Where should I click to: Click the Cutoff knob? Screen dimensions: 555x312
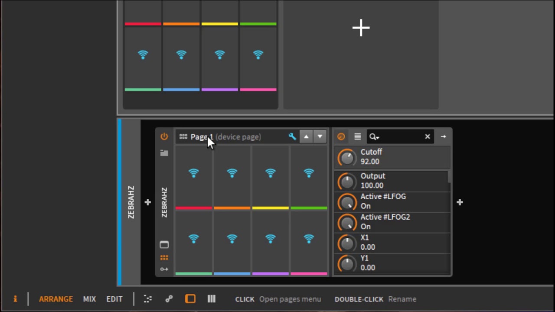coord(347,158)
